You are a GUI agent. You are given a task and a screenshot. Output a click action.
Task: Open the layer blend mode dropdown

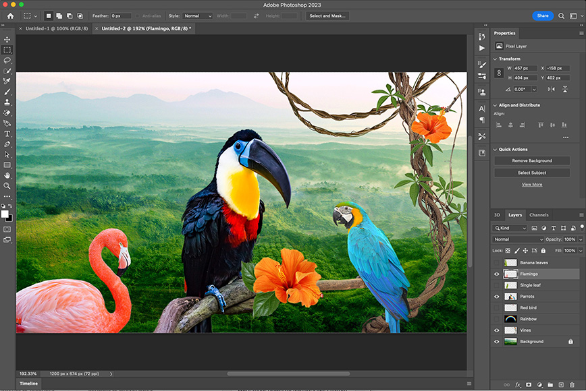[517, 239]
